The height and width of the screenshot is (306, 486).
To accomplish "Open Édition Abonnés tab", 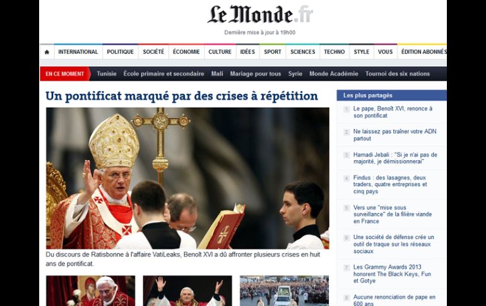I will pos(424,52).
